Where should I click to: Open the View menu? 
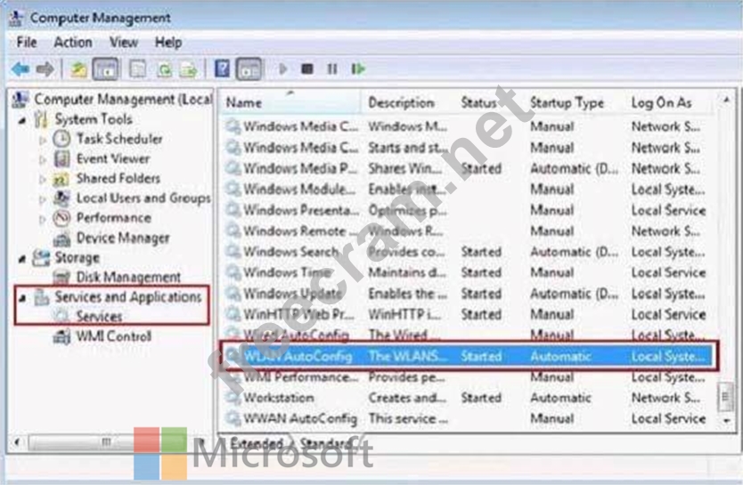124,42
